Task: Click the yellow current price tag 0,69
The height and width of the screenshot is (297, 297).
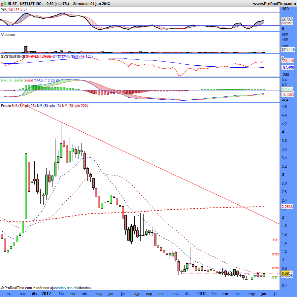Action: point(285,273)
